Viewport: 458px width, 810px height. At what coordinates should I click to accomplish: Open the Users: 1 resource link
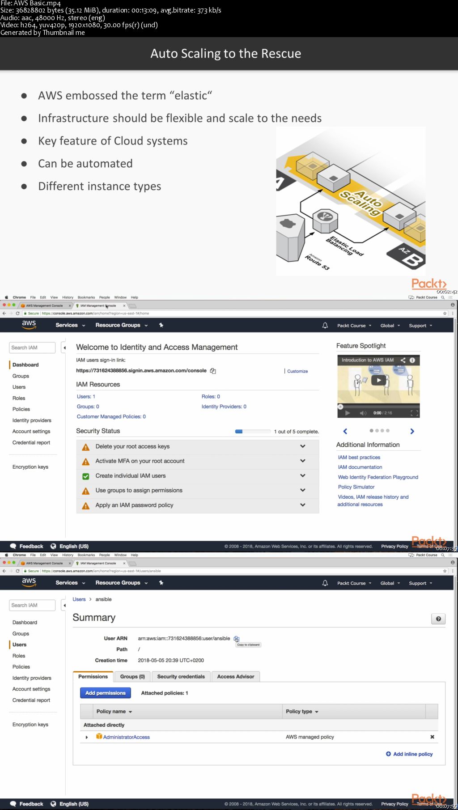[x=86, y=397]
